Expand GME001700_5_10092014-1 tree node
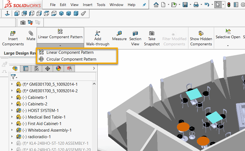This screenshot has height=151, width=245. point(12,84)
